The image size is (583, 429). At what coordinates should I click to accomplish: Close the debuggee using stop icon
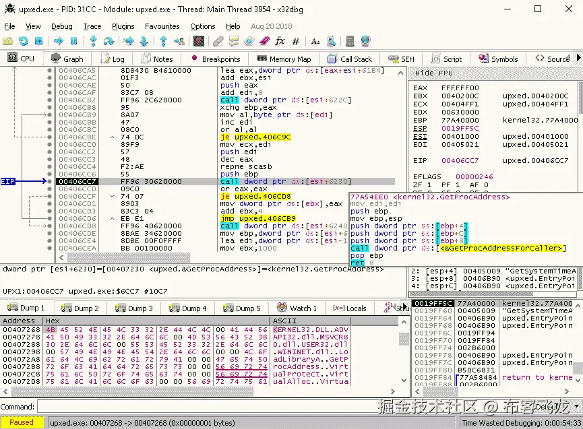(x=38, y=41)
